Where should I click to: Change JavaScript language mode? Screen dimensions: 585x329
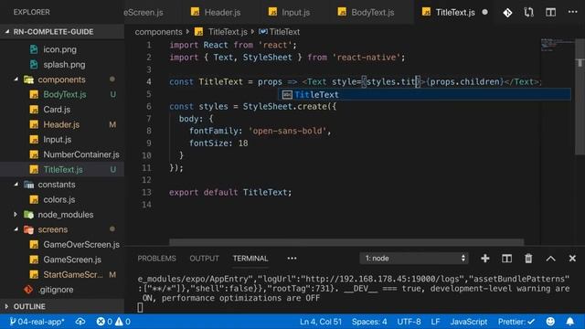[469, 322]
